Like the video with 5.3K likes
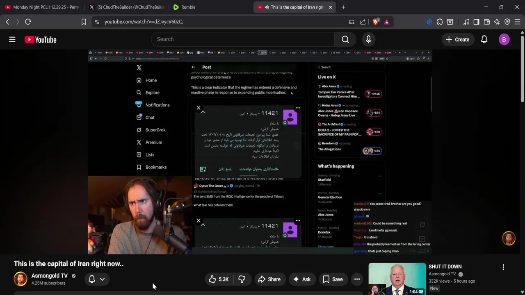The width and height of the screenshot is (525, 295). coord(219,279)
